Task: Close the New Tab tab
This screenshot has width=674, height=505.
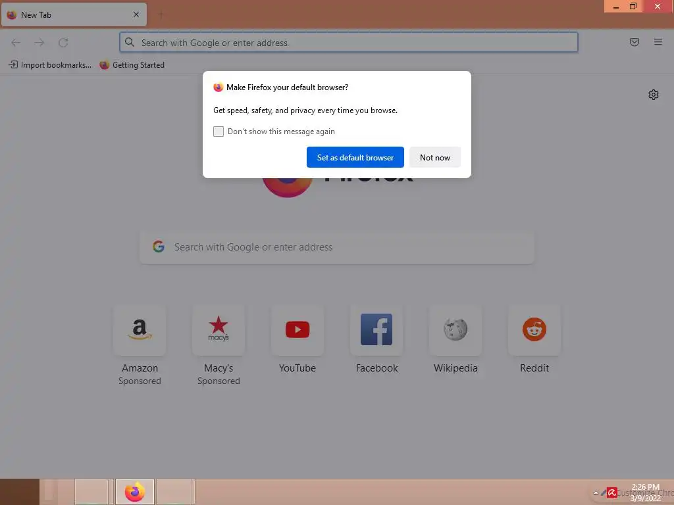Action: (x=136, y=14)
